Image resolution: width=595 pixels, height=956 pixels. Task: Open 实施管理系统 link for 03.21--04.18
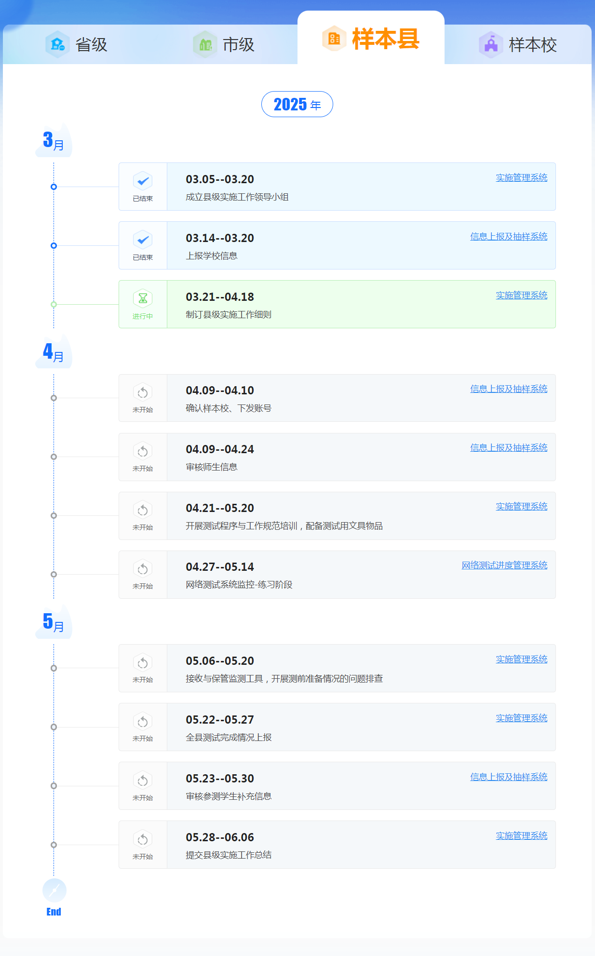tap(522, 295)
